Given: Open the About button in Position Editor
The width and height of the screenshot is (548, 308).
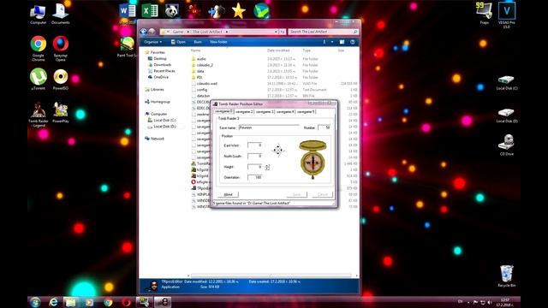Looking at the screenshot, I should coord(229,194).
